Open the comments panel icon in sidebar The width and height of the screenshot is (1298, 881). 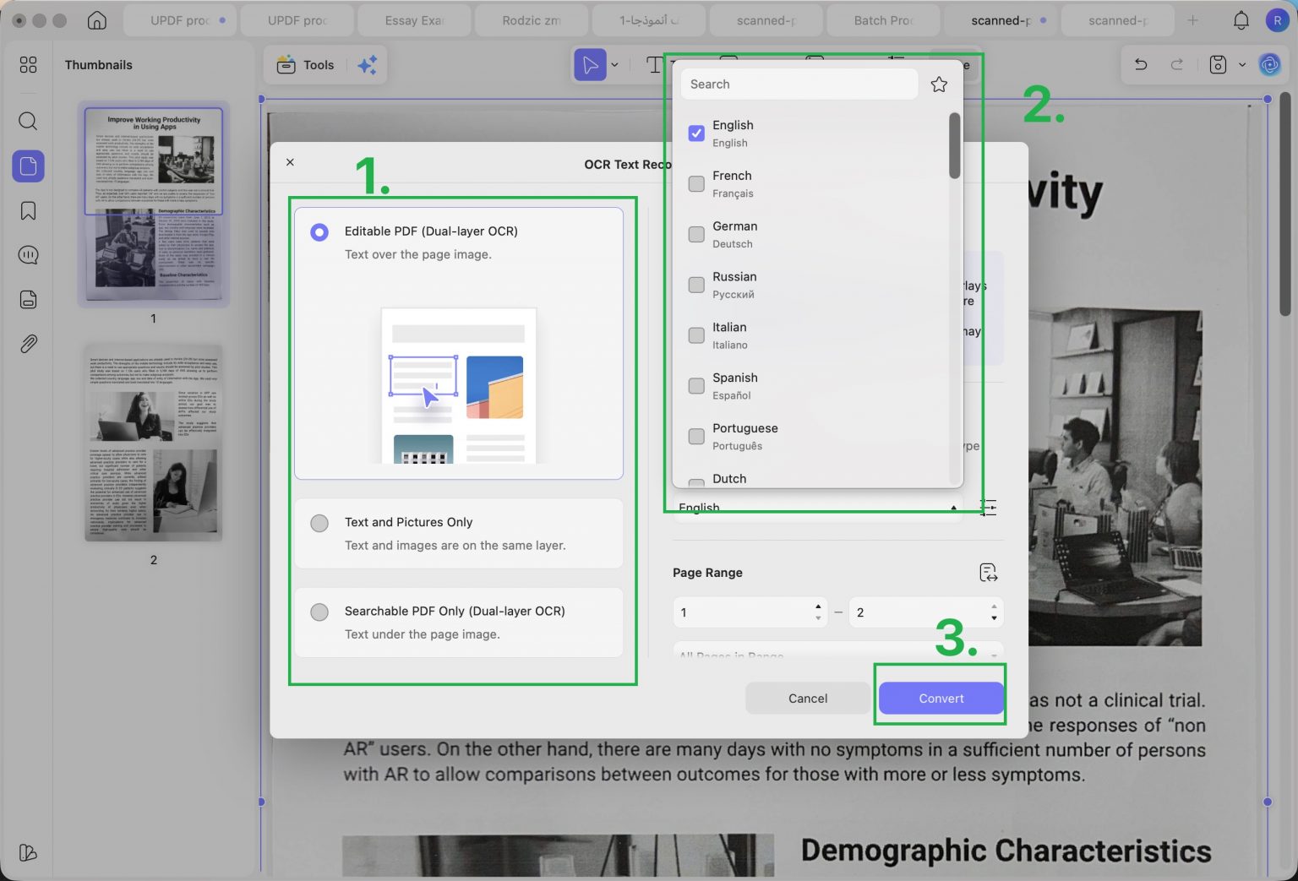[x=28, y=255]
